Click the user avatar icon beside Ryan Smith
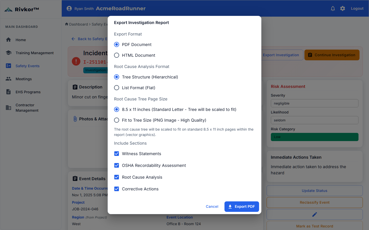 (x=69, y=8)
